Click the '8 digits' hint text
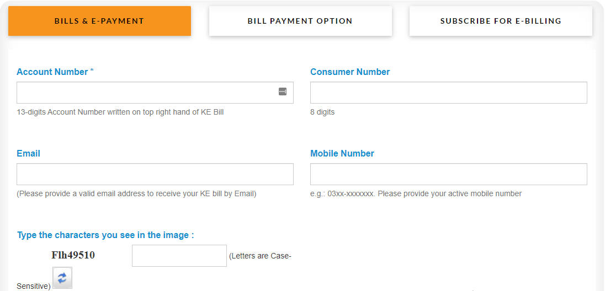 322,112
